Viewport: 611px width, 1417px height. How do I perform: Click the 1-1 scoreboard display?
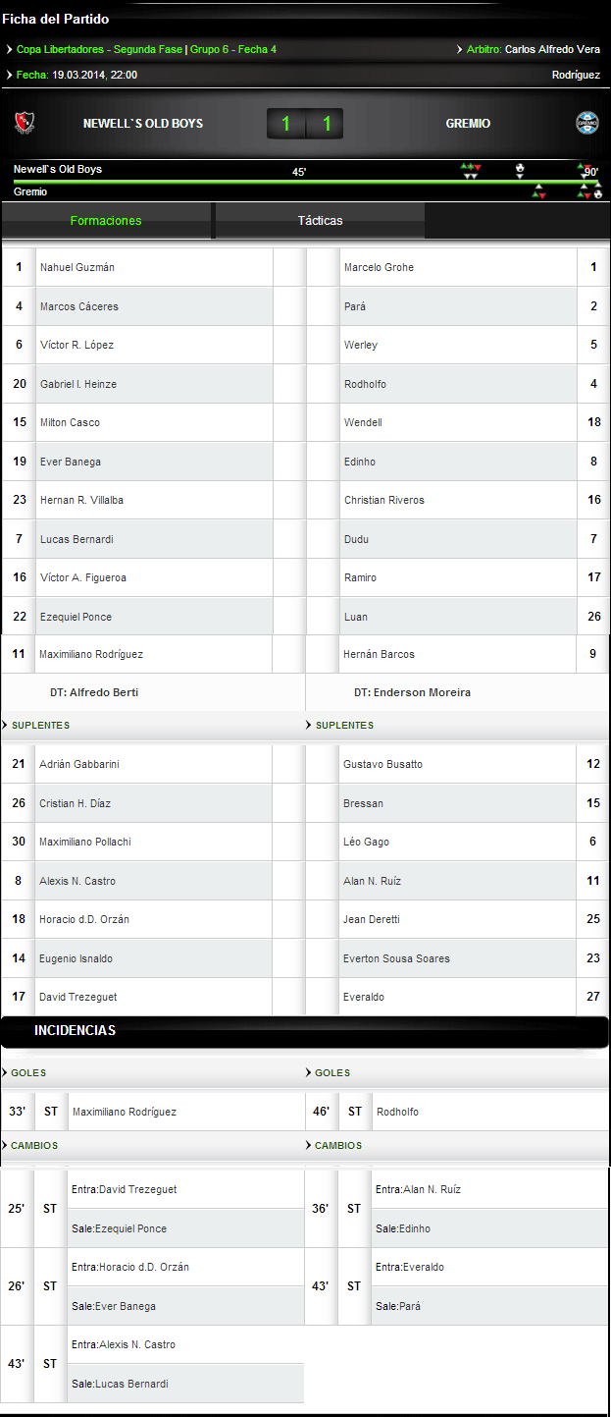point(305,124)
